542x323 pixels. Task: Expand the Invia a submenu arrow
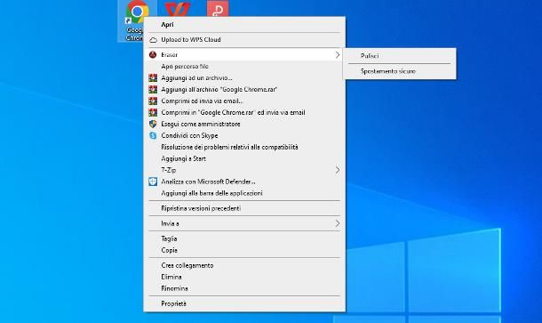tap(338, 223)
